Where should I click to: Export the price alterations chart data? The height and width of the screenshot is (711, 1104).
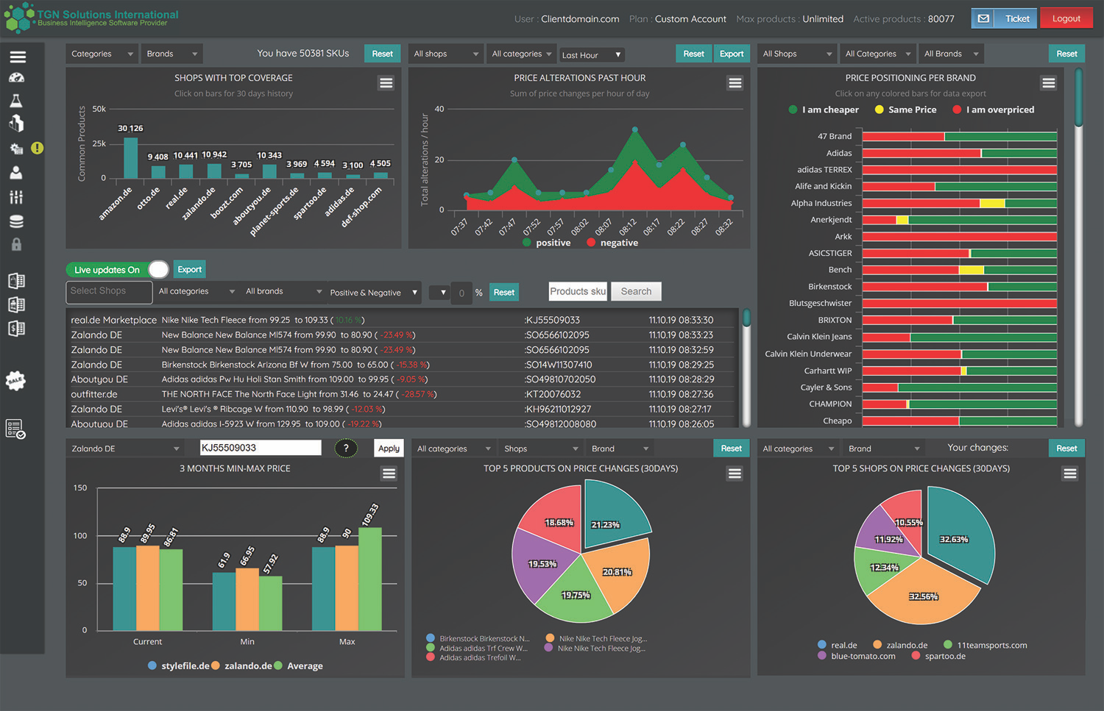732,54
